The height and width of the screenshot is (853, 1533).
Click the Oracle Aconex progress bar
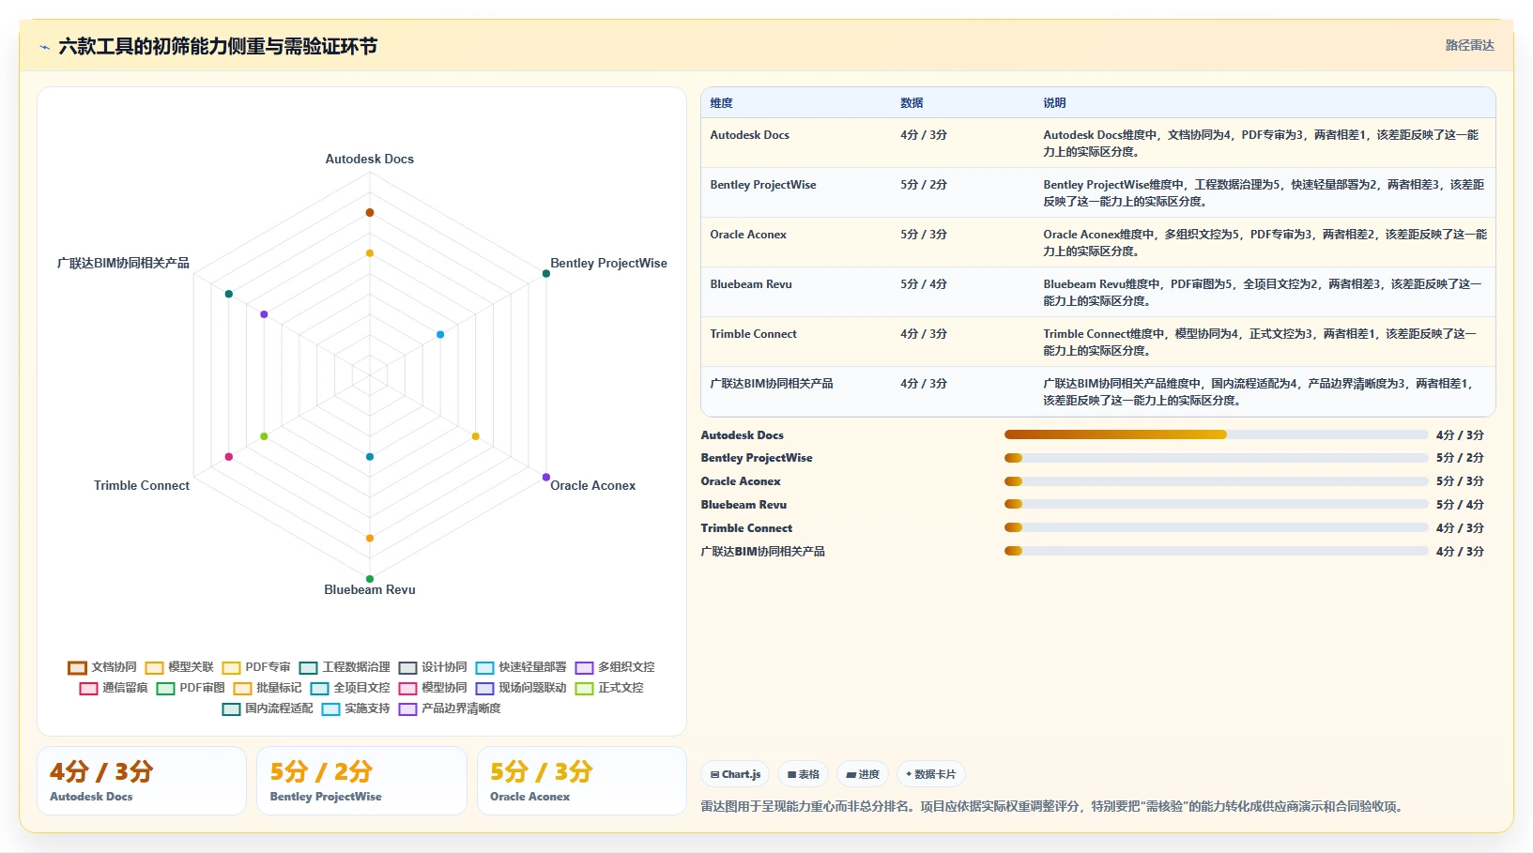(1216, 481)
